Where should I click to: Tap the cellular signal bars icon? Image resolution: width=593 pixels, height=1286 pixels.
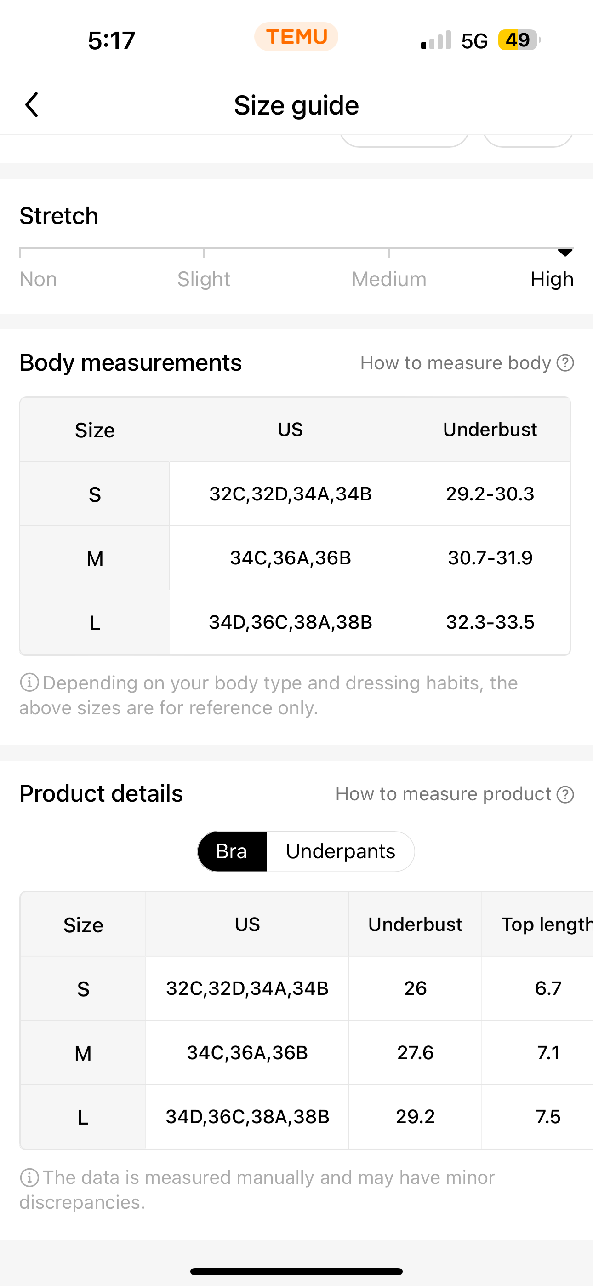(x=436, y=40)
